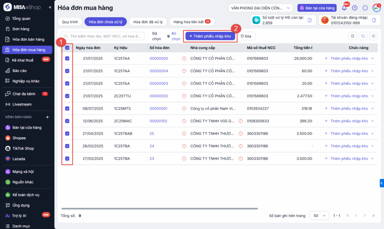
Task: Click the notification bell icon
Action: pos(344,8)
